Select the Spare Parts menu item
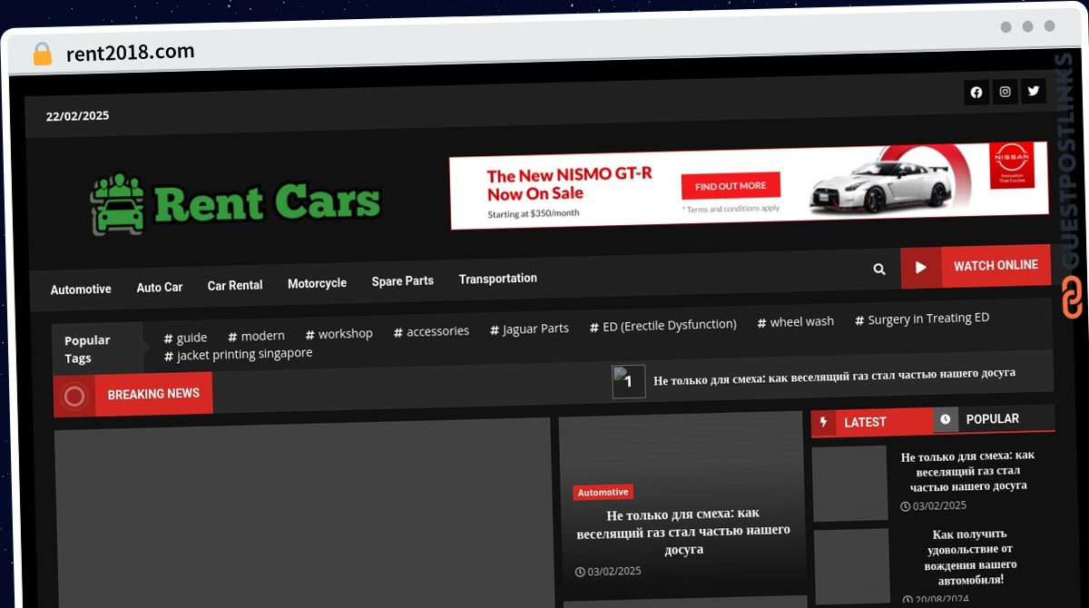 [402, 281]
